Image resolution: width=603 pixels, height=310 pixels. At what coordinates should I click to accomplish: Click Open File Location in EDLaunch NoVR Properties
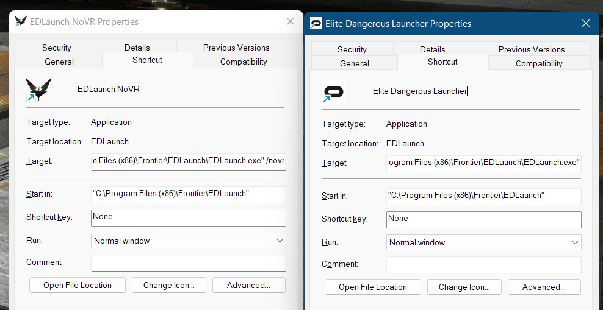(78, 285)
